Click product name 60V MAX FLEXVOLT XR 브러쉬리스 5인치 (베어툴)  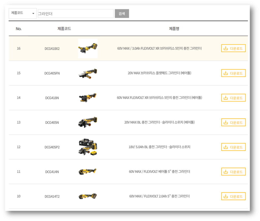159,98
